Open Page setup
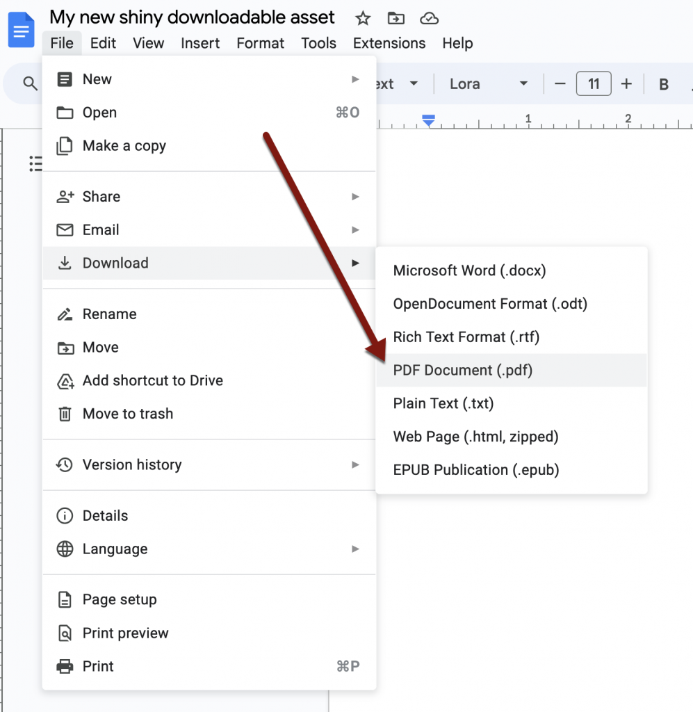Image resolution: width=693 pixels, height=712 pixels. pyautogui.click(x=209, y=600)
